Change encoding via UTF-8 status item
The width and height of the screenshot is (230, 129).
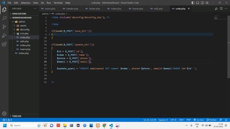click(173, 120)
